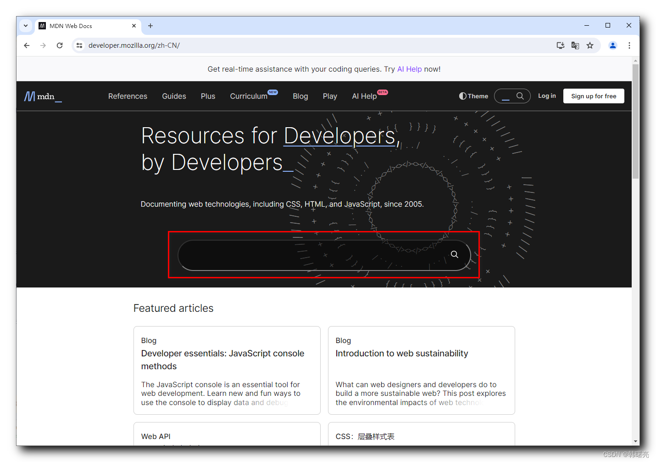Open the CSS: 层叠样式表 card

421,434
